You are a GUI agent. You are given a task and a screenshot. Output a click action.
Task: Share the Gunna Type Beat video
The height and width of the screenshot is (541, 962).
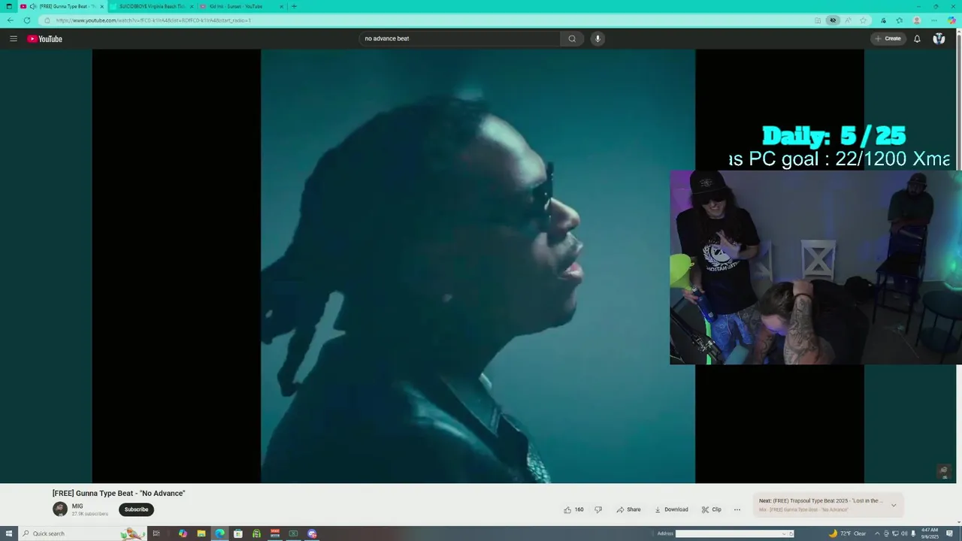(628, 509)
